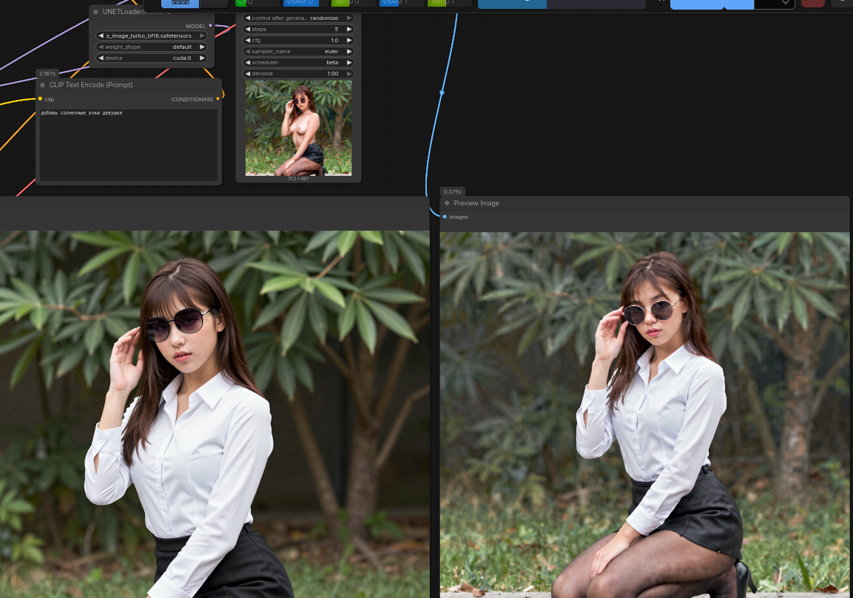853x598 pixels.
Task: Open the device cuda:0 combo box
Action: click(151, 58)
